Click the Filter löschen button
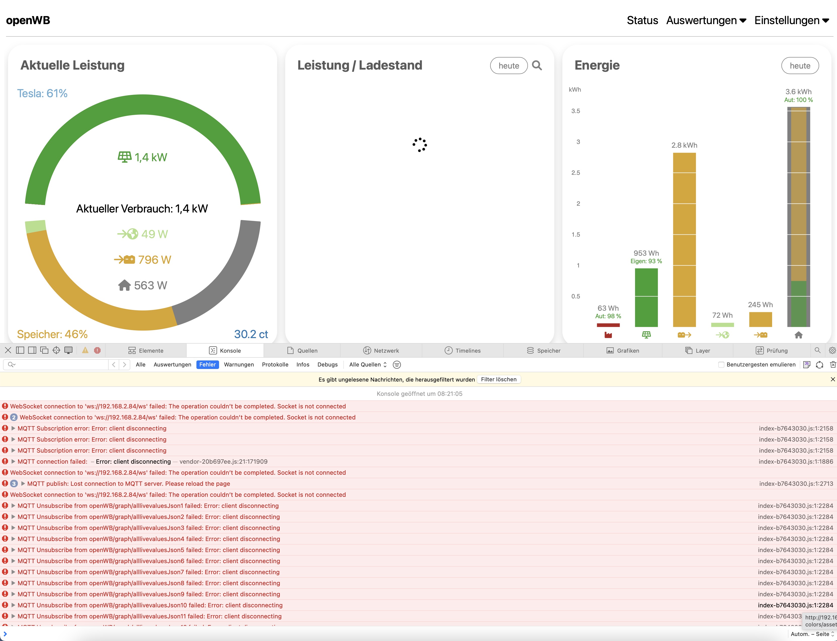Image resolution: width=837 pixels, height=641 pixels. 498,379
